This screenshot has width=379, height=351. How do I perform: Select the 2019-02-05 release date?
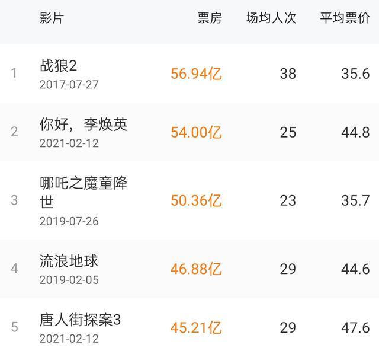coord(69,280)
